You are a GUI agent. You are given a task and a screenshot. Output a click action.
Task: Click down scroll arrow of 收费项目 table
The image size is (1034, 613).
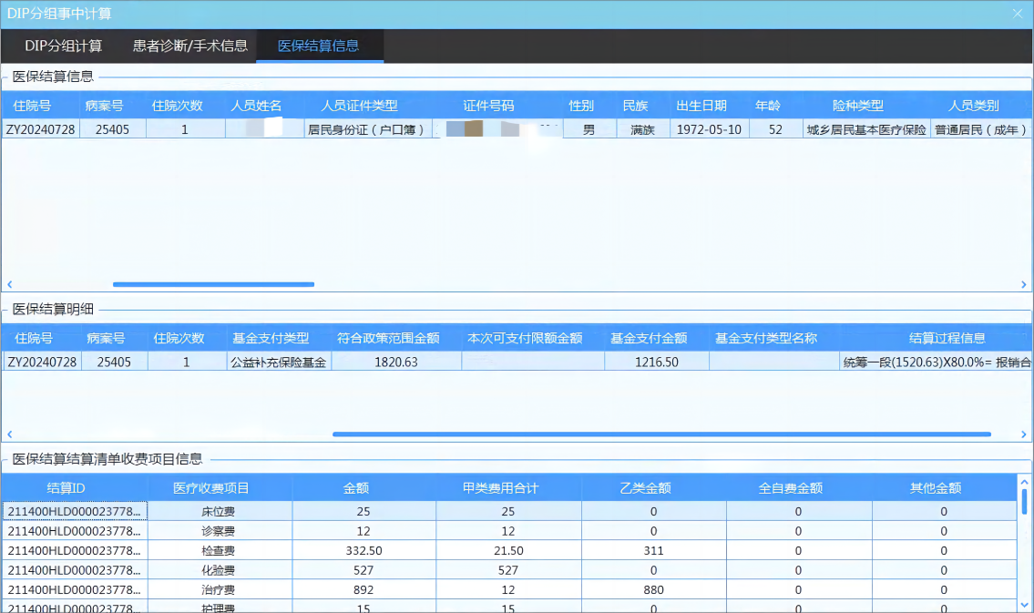click(1024, 605)
